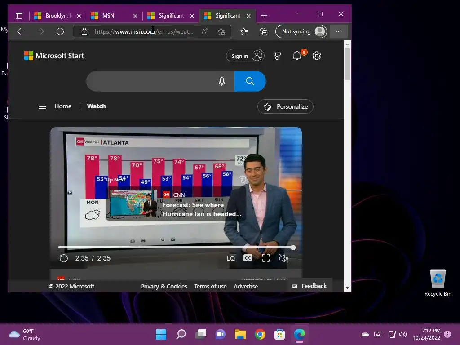Click the scrollbar down arrow

pyautogui.click(x=347, y=288)
